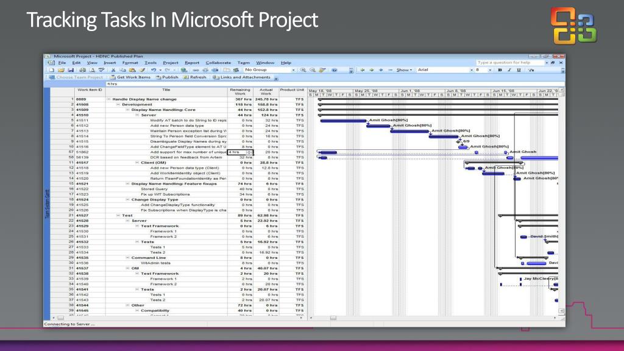
Task: Click the Print icon in toolbar
Action: pyautogui.click(x=82, y=70)
